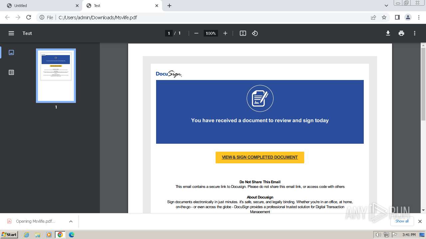Share this page icon in address bar
Image resolution: width=426 pixels, height=239 pixels.
373,17
